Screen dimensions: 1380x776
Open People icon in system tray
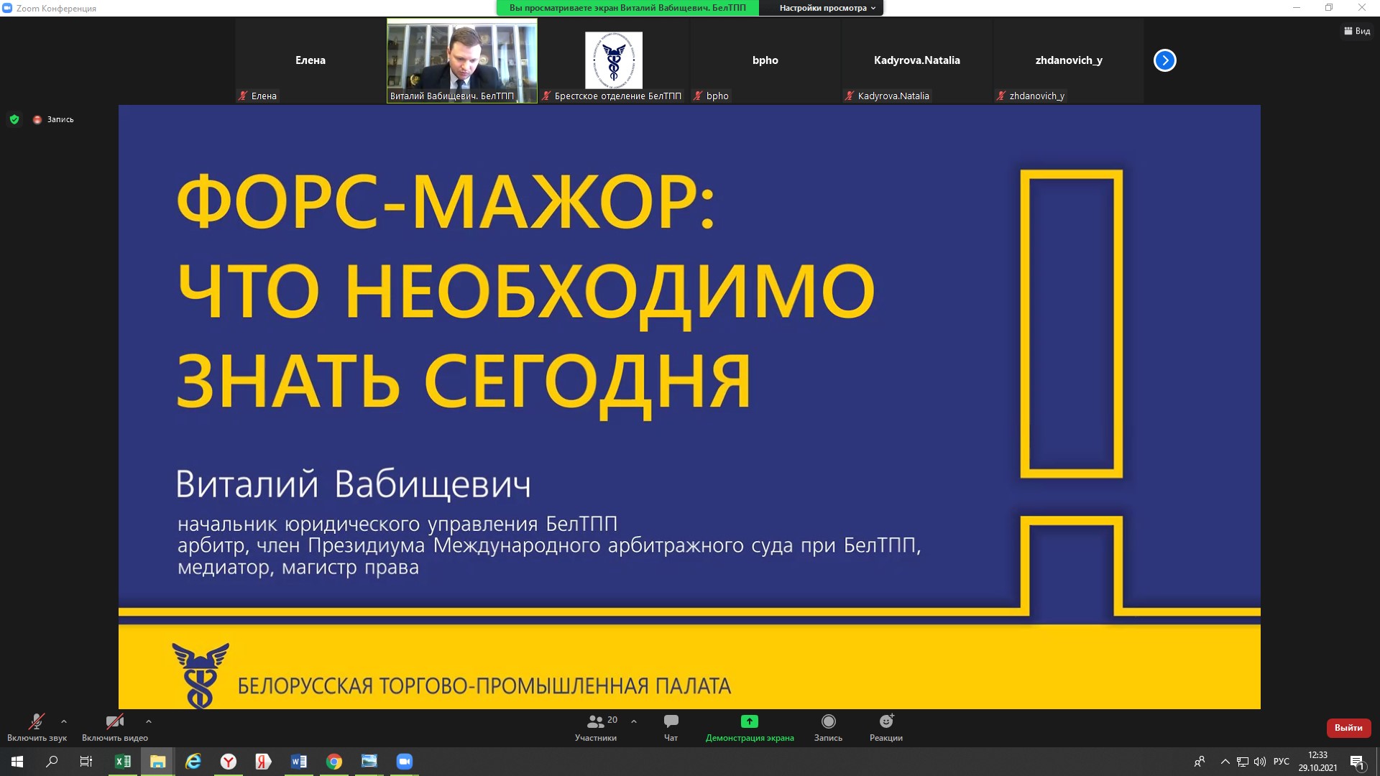click(x=1199, y=762)
